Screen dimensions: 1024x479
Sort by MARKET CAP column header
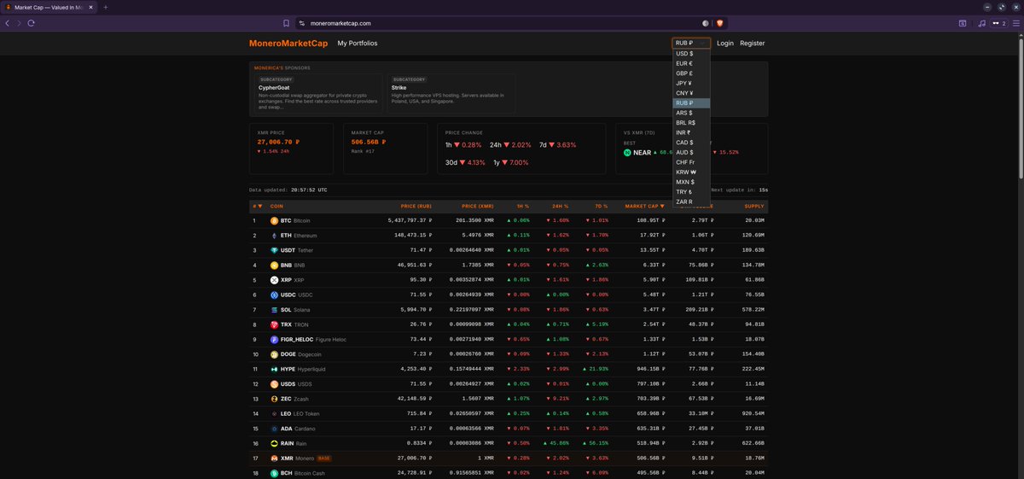coord(643,206)
